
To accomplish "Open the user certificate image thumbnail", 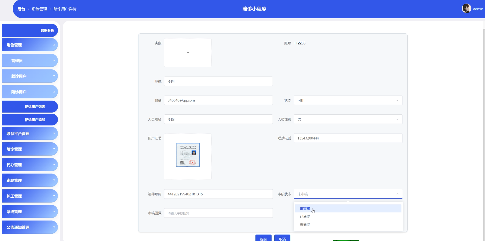I will (188, 155).
